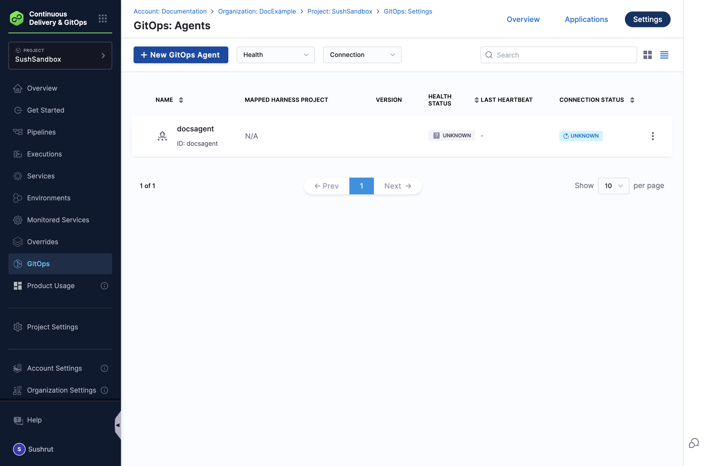Click the Sushrut user avatar
The image size is (704, 466).
pyautogui.click(x=19, y=449)
